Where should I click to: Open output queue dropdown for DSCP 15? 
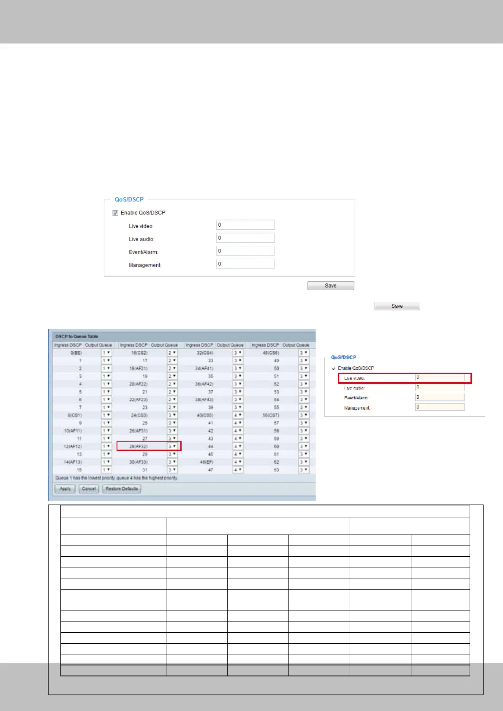[x=106, y=469]
